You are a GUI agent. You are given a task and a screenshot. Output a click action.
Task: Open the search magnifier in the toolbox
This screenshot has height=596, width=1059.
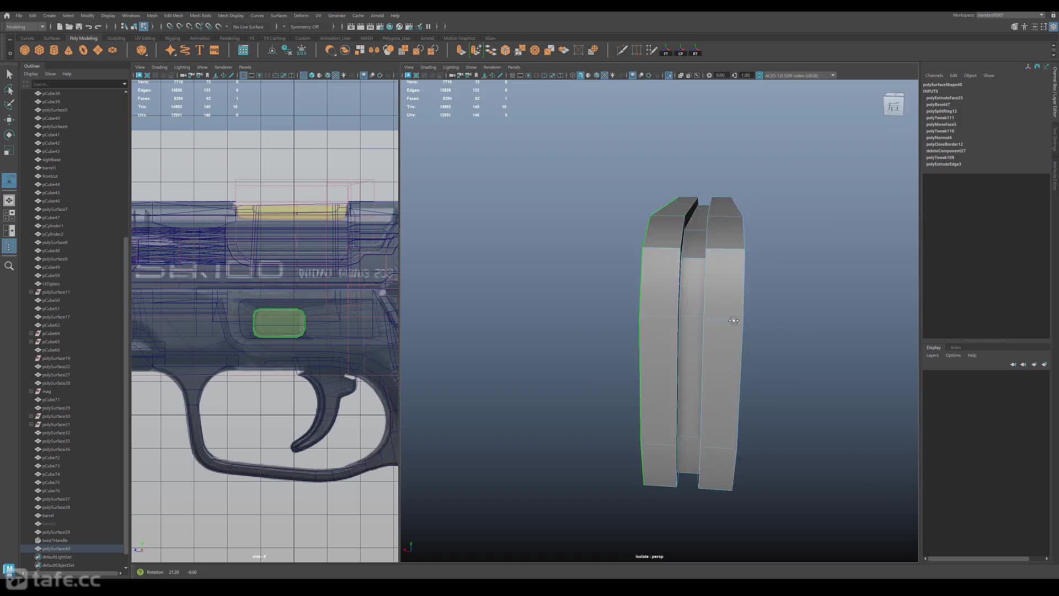pyautogui.click(x=9, y=266)
